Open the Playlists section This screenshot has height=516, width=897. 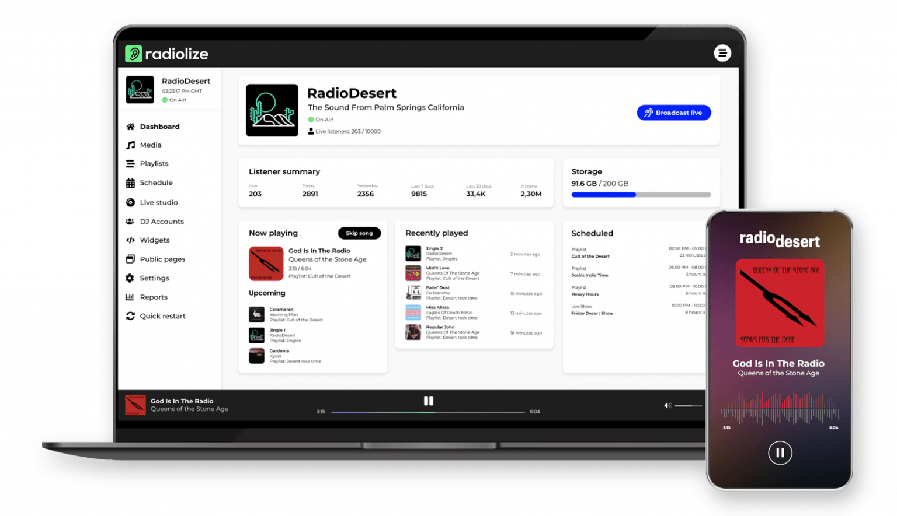coord(154,163)
